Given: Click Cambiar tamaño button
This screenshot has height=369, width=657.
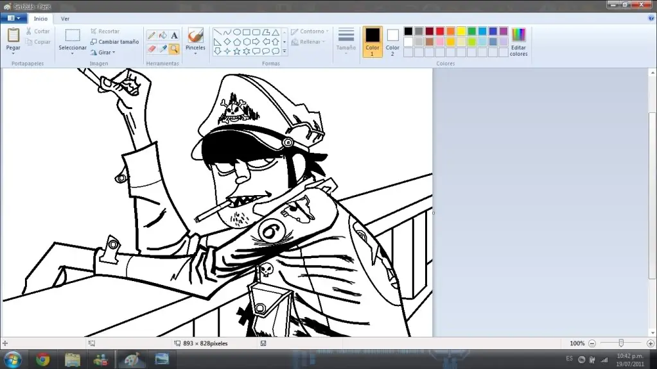Looking at the screenshot, I should click(114, 42).
